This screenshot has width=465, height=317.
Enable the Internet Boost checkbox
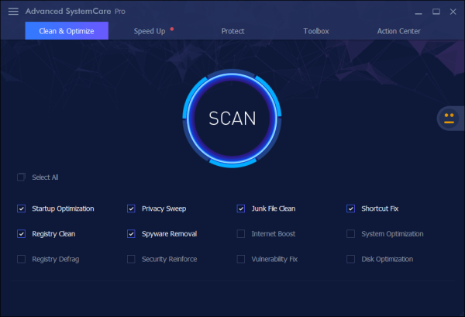tap(241, 234)
